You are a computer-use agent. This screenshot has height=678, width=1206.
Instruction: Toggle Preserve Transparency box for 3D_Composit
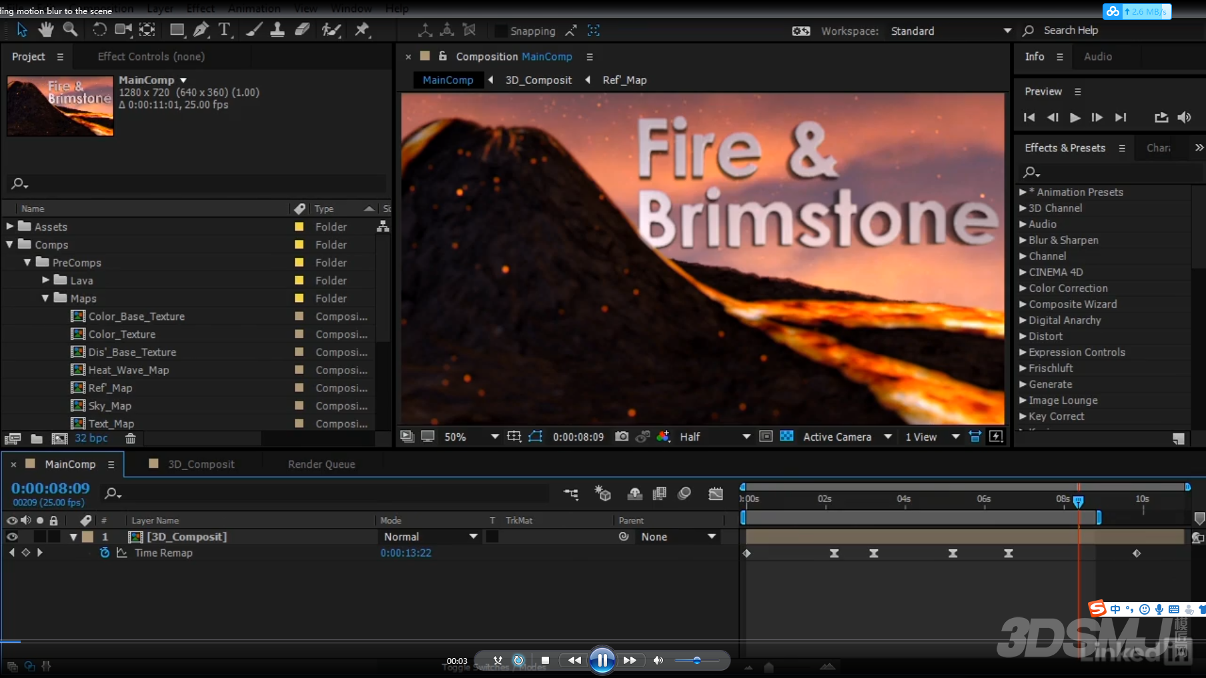(x=492, y=537)
